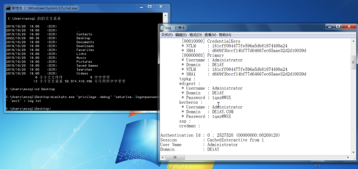Screen dimensions: 358x169
Task: Click Notepad vertical scrollbar up arrow
Action: pyautogui.click(x=353, y=41)
